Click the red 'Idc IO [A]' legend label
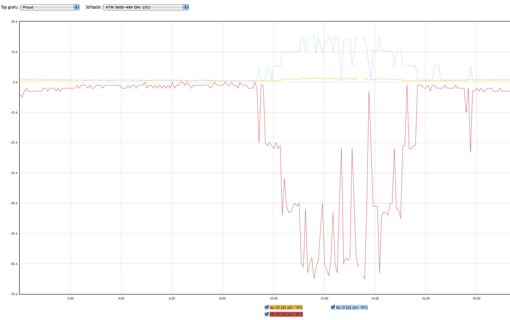This screenshot has height=320, width=510. 286,314
